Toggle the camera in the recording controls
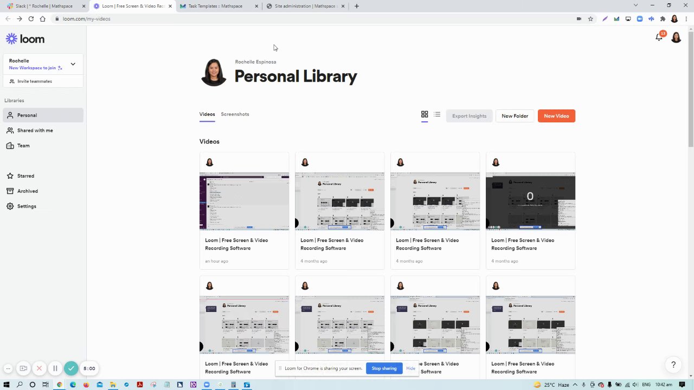This screenshot has width=694, height=390. click(23, 368)
